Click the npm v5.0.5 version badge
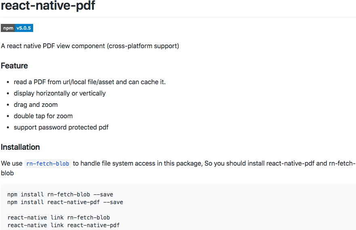 pyautogui.click(x=17, y=28)
